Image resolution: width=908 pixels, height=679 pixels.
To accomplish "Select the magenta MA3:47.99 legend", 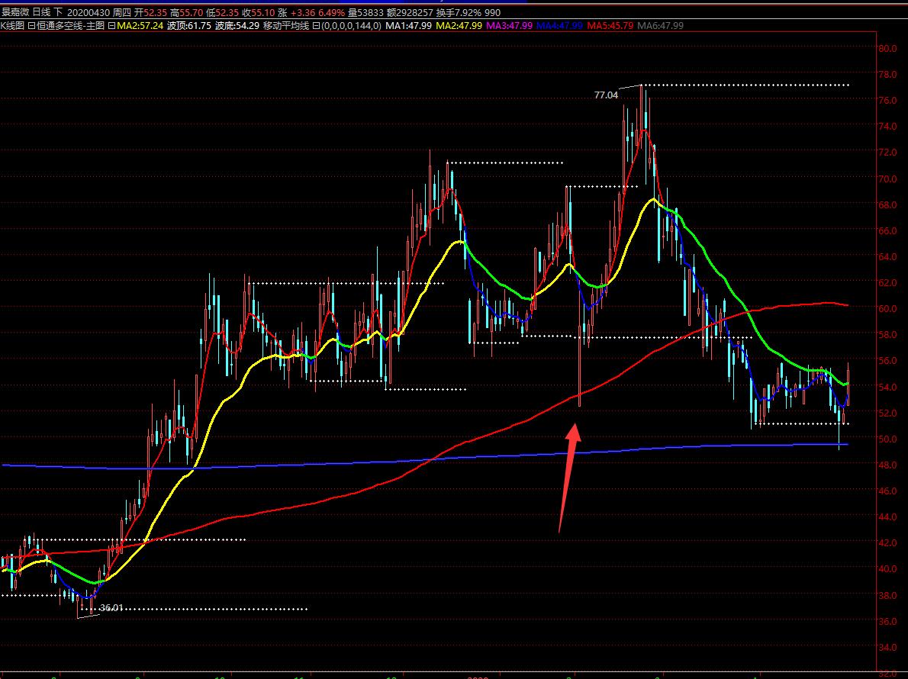I will pos(509,25).
